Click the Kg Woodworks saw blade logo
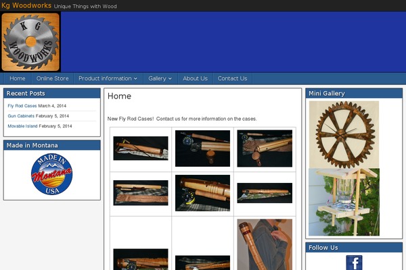The width and height of the screenshot is (406, 270). pos(30,42)
